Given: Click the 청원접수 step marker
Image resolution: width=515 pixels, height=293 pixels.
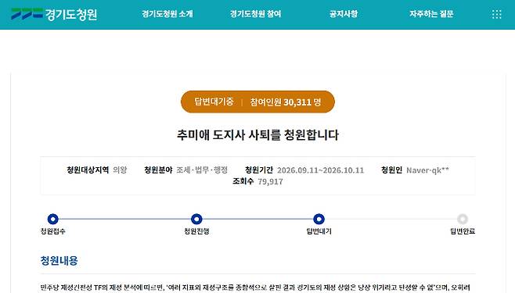Looking at the screenshot, I should (53, 219).
